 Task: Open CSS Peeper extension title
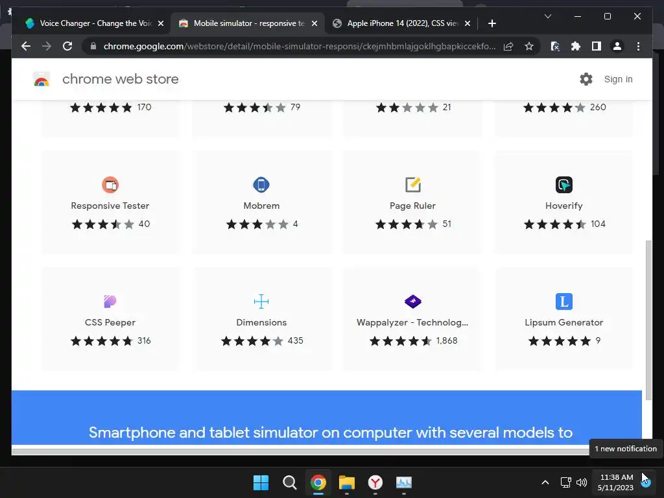tap(110, 323)
